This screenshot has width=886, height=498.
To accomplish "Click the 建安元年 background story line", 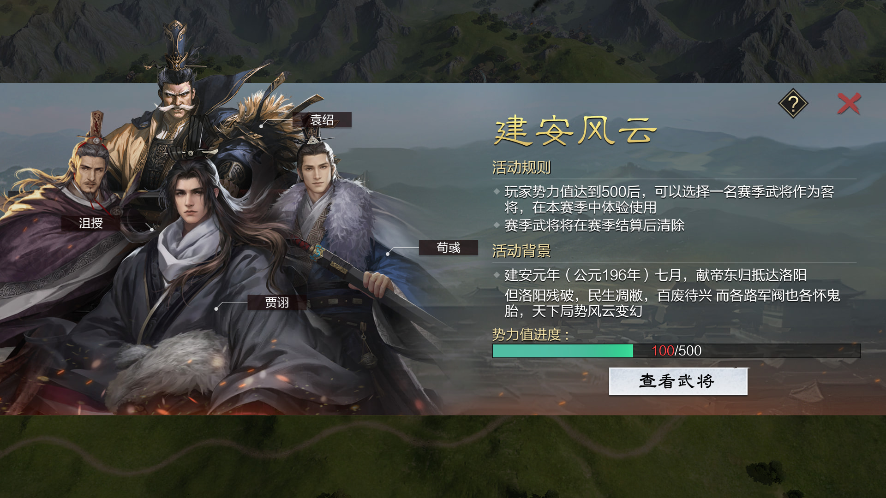I will [x=655, y=275].
